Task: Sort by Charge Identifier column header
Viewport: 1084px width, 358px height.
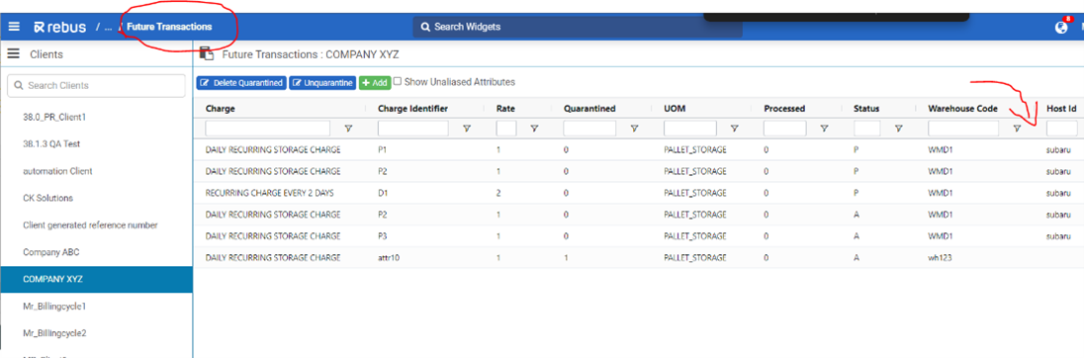Action: (x=412, y=109)
